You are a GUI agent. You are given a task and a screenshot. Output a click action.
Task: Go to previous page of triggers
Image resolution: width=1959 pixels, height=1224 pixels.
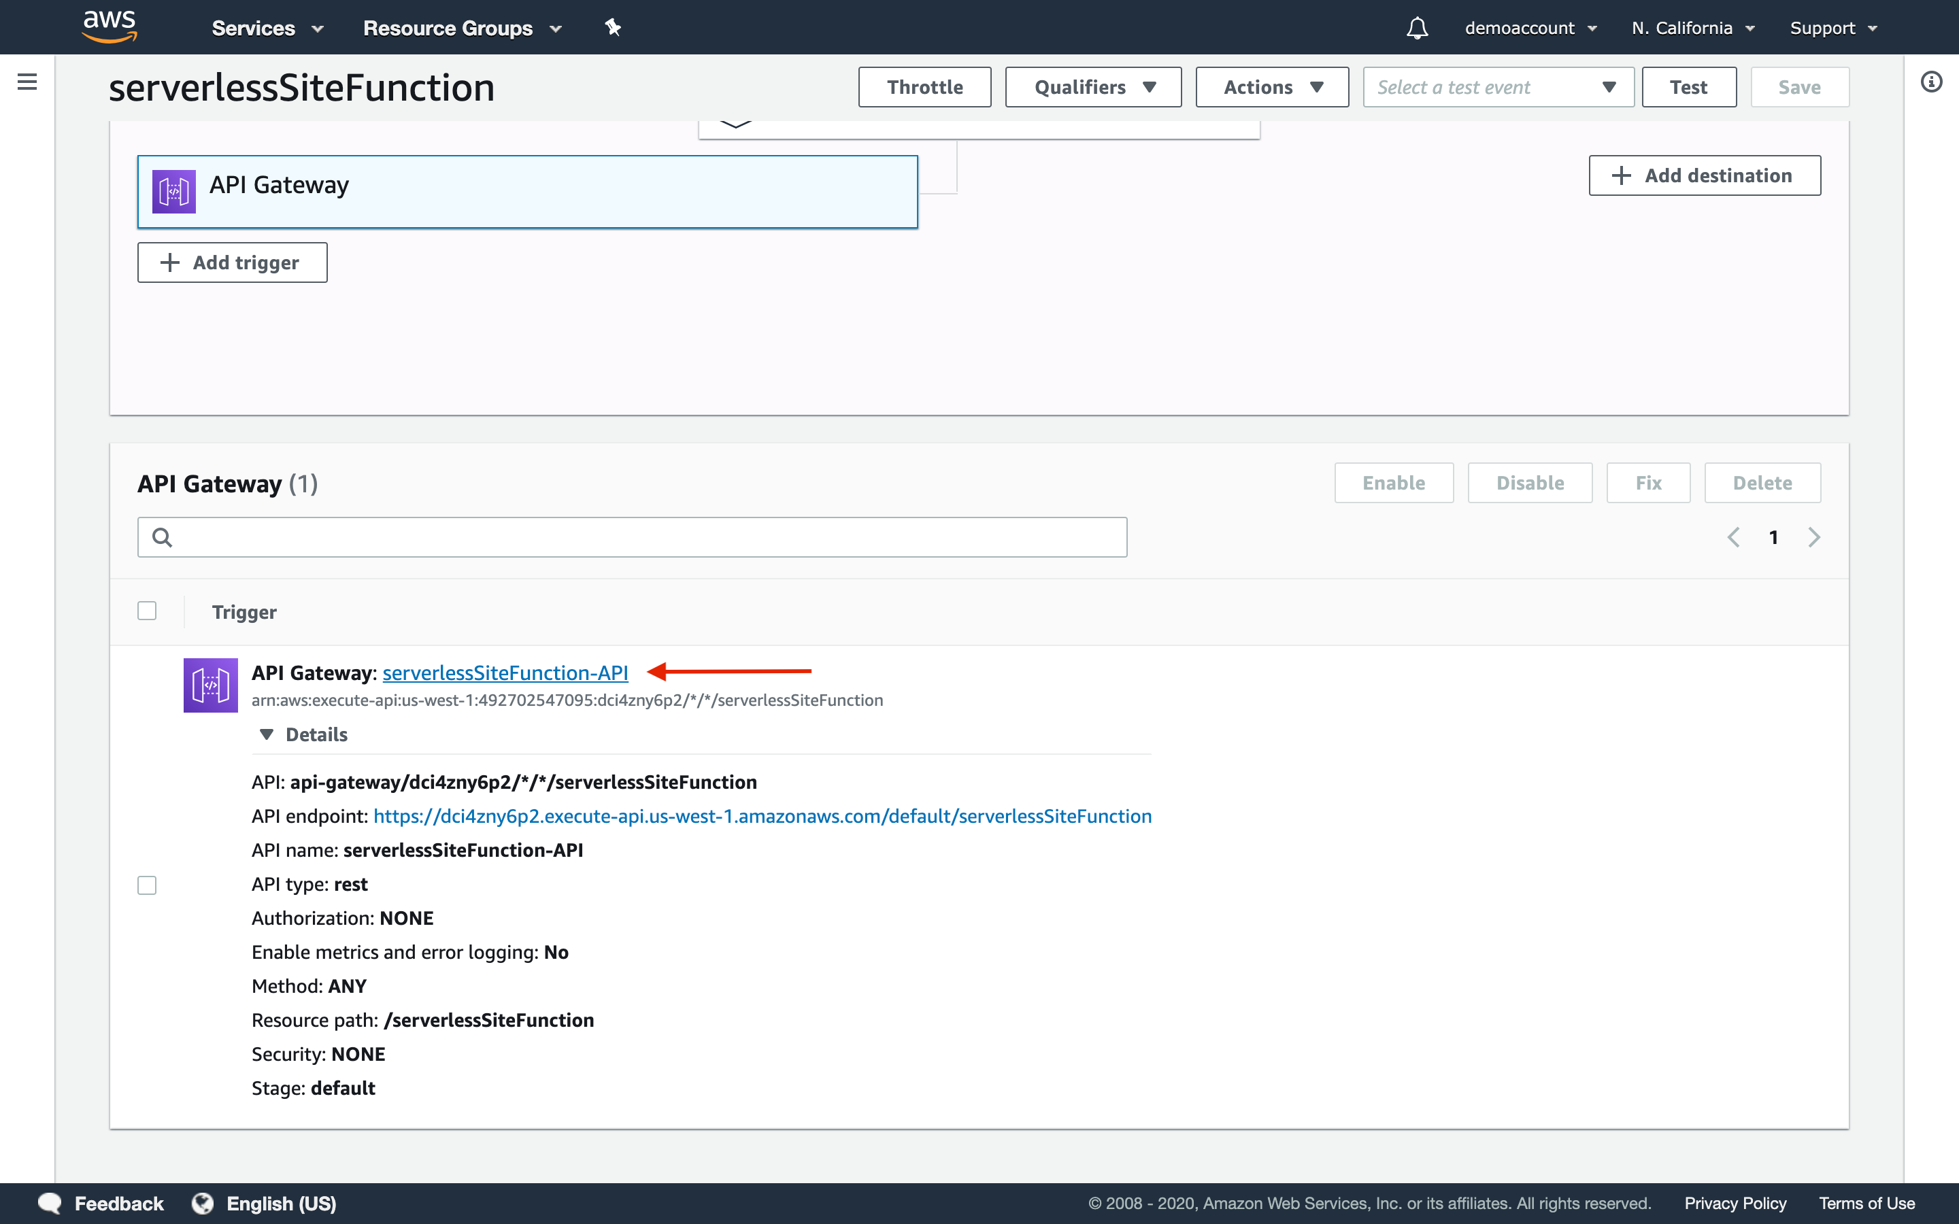tap(1733, 537)
